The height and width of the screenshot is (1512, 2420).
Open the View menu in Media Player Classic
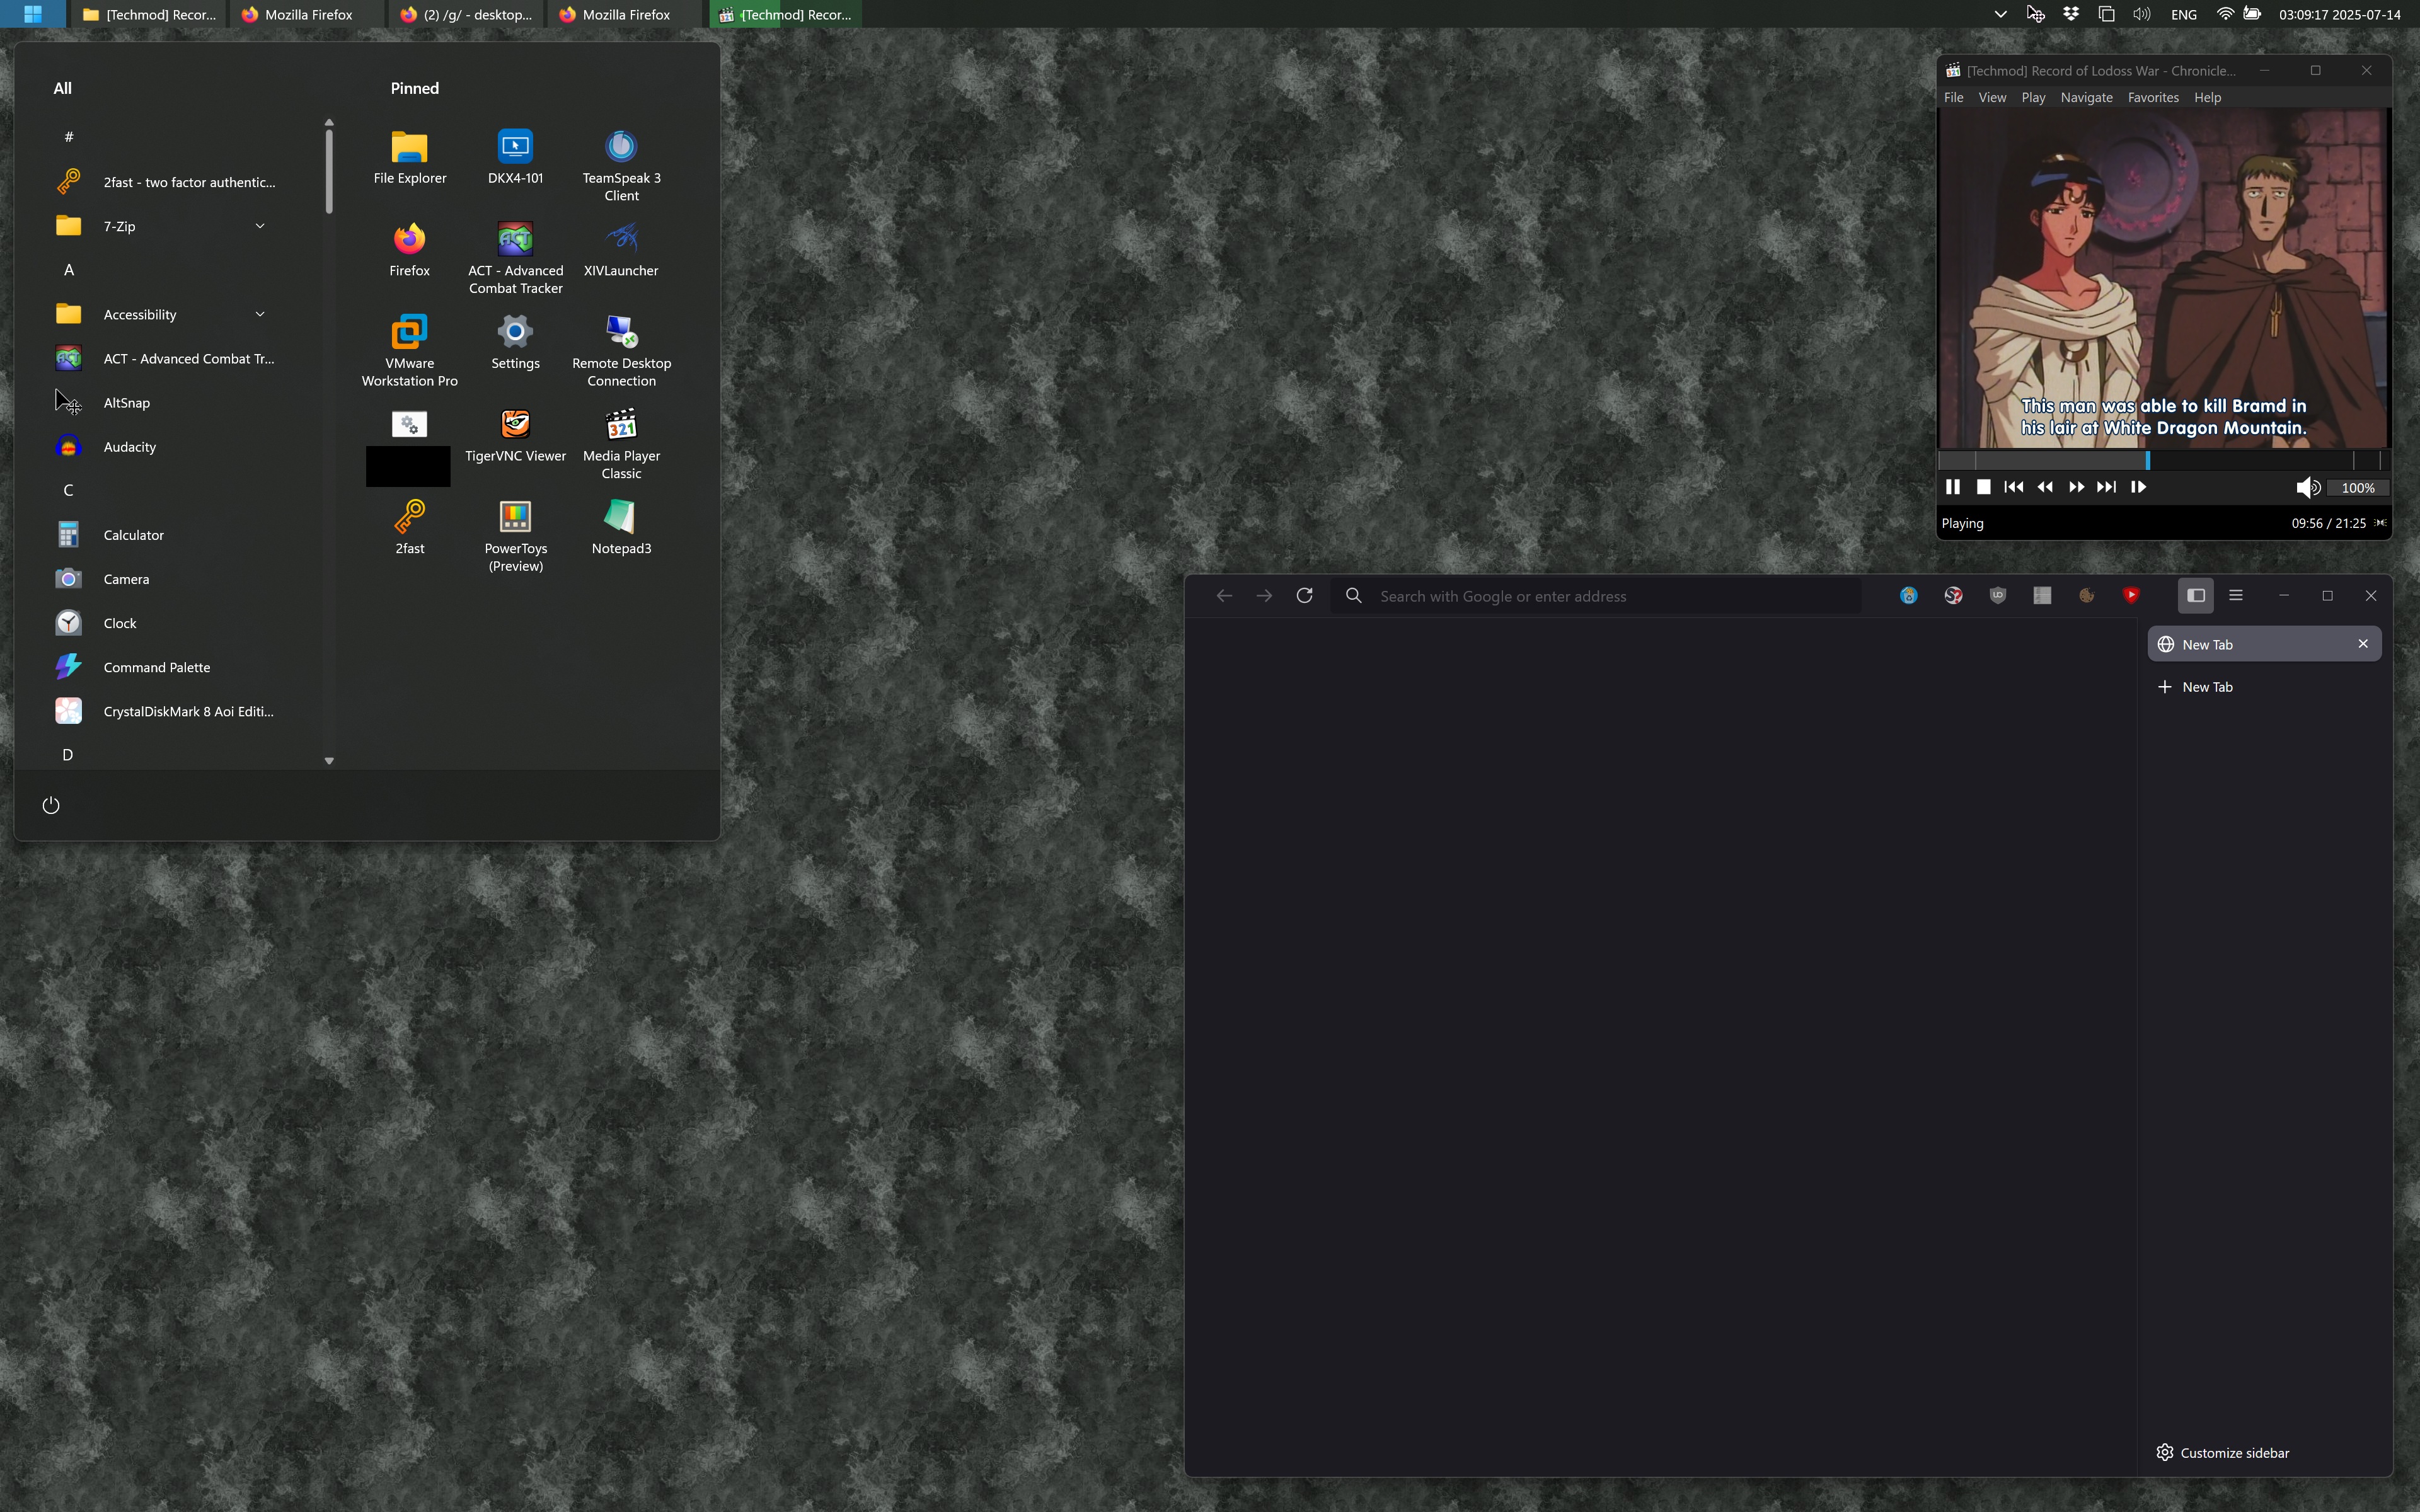tap(1992, 97)
